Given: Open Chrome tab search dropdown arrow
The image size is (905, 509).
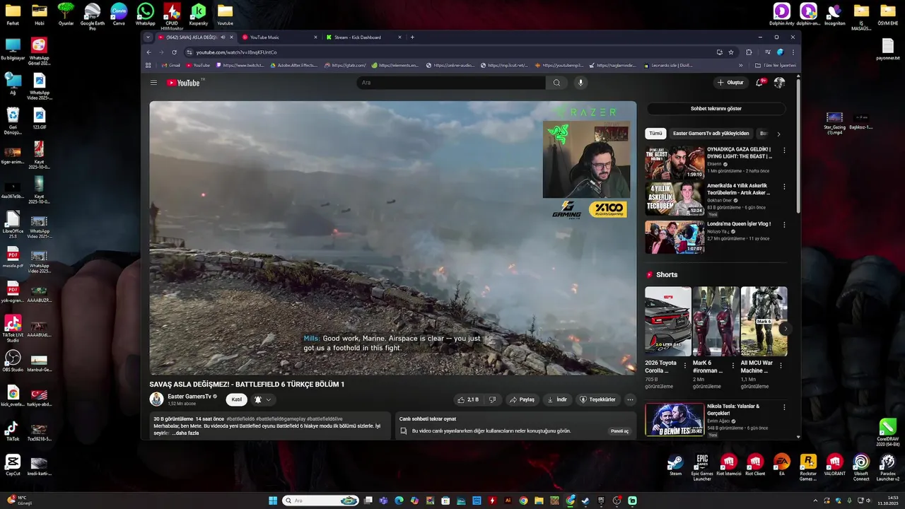Looking at the screenshot, I should (x=148, y=37).
